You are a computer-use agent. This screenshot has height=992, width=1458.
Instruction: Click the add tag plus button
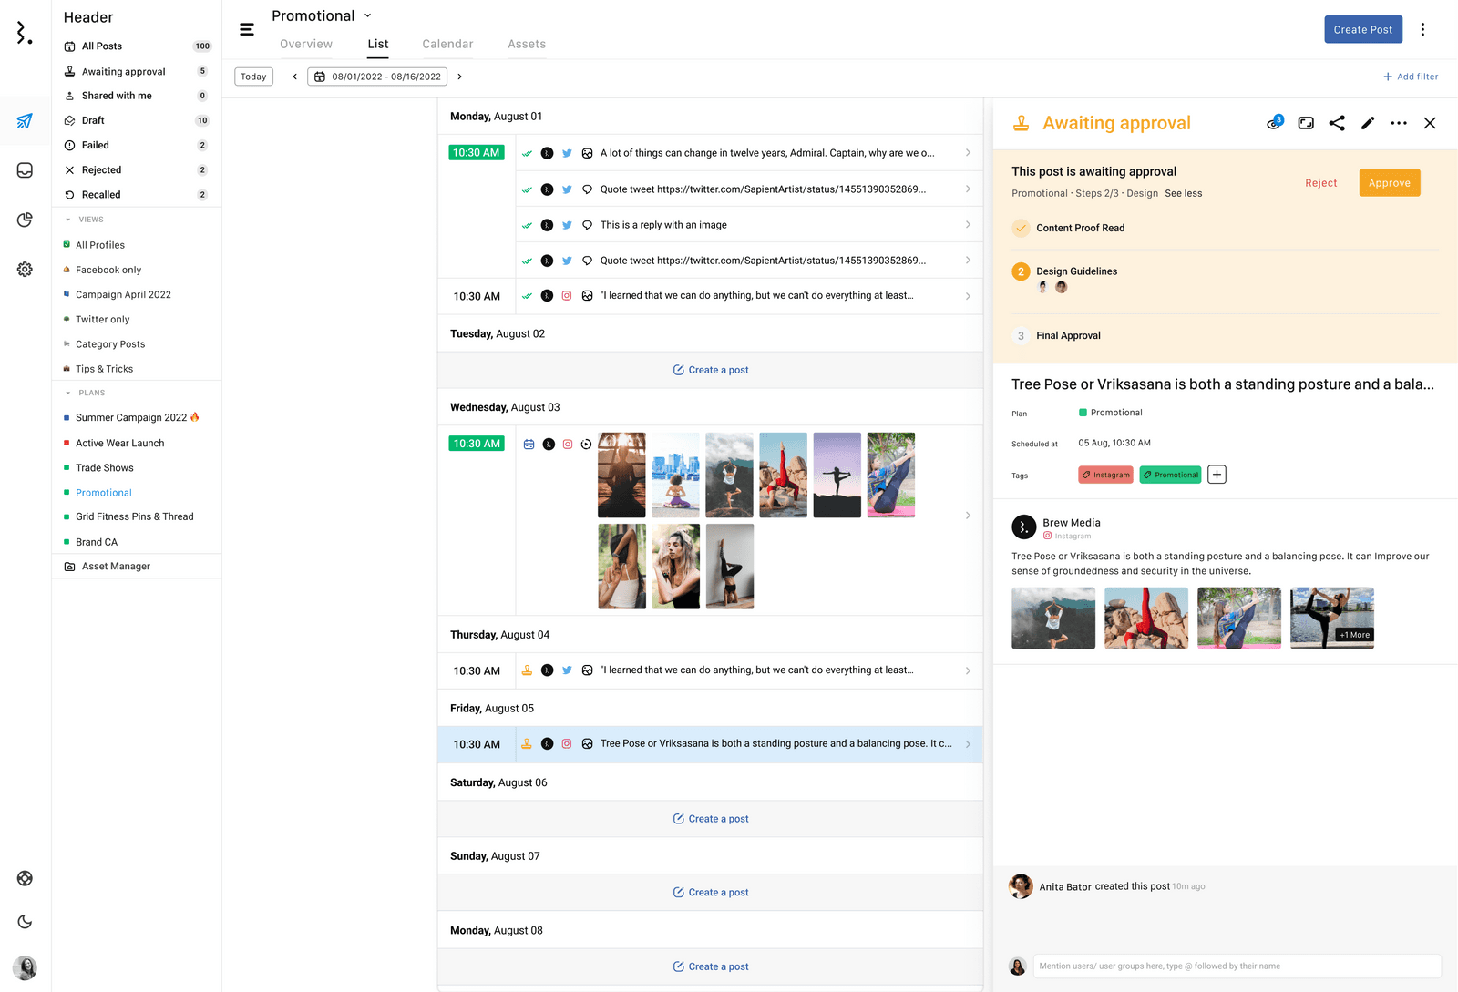1217,475
